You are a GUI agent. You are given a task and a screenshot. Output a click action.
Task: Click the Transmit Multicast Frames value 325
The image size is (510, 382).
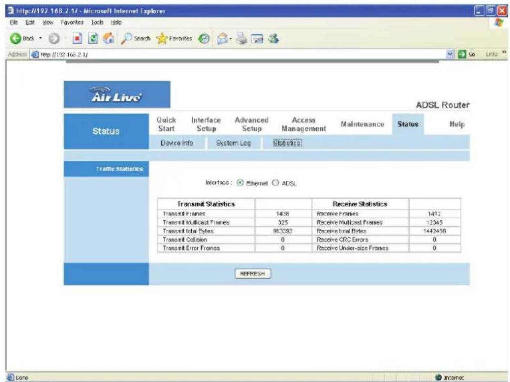click(283, 222)
